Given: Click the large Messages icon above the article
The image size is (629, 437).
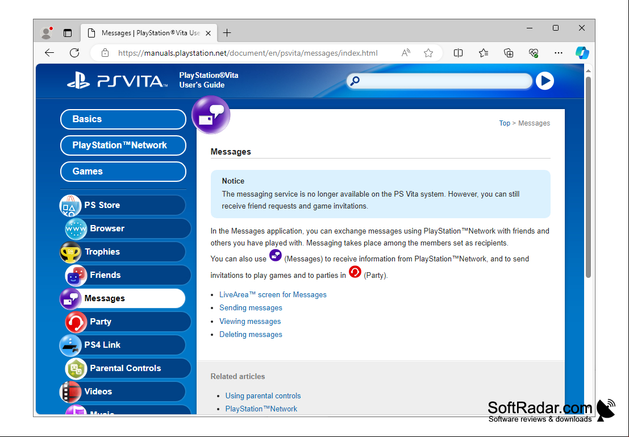Looking at the screenshot, I should pyautogui.click(x=211, y=115).
